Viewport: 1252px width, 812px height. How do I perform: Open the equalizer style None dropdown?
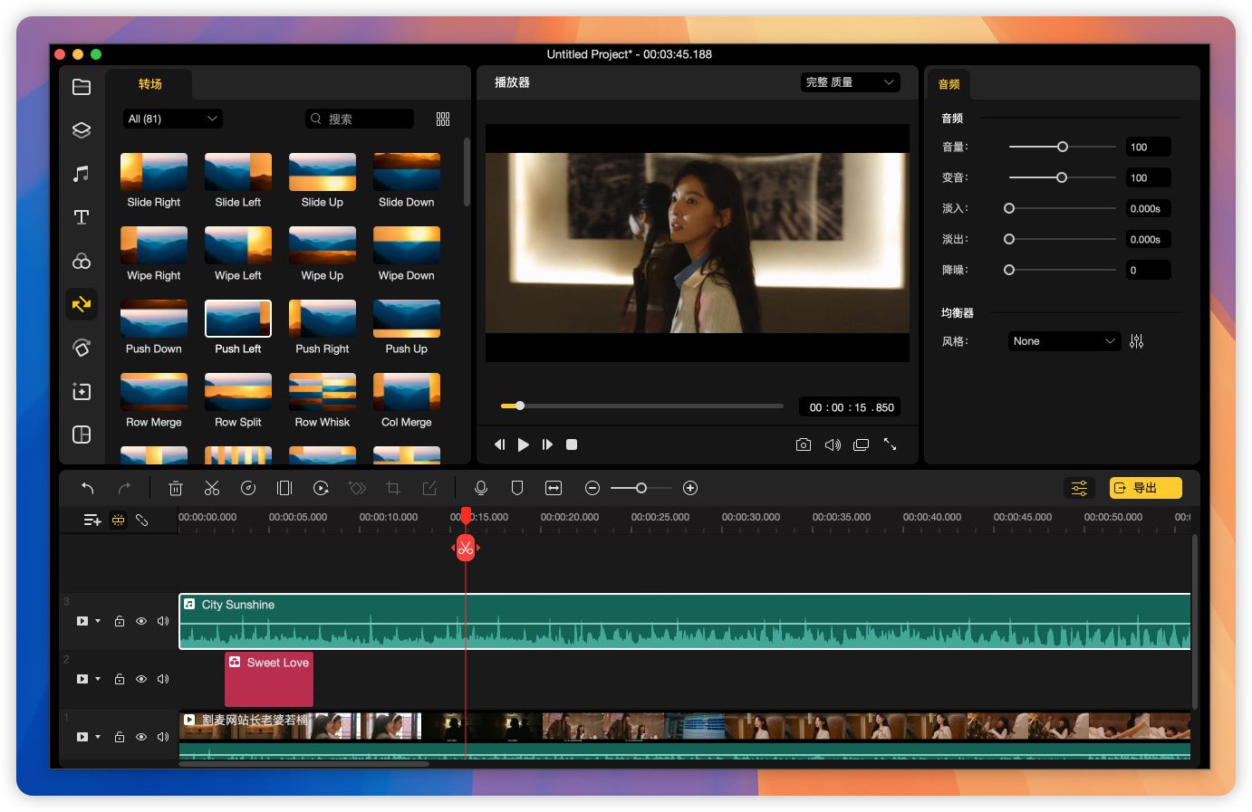tap(1064, 341)
